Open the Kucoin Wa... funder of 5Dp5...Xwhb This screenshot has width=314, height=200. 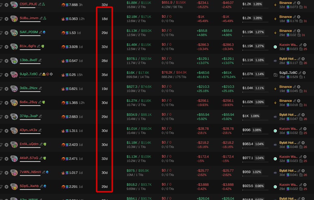288,185
